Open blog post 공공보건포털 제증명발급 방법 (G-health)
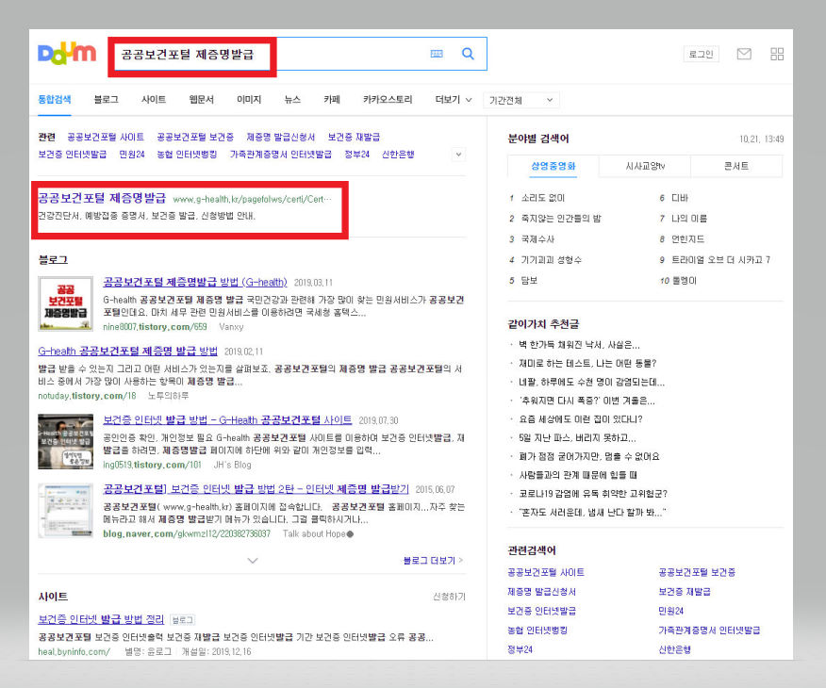 tap(195, 282)
